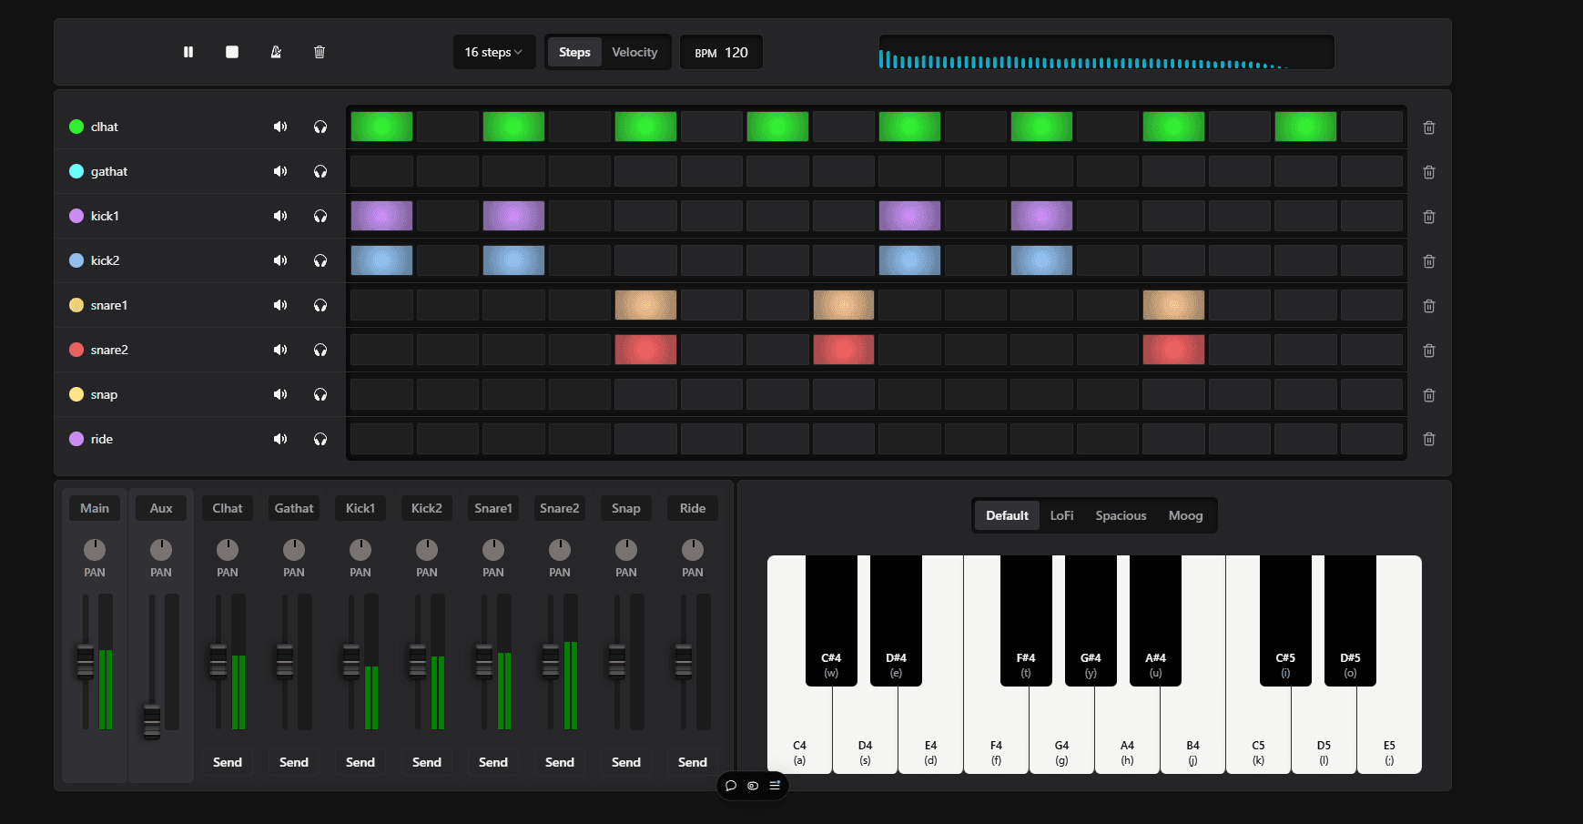Enable the first gathat step
Screen dimensions: 1583x824
[381, 171]
